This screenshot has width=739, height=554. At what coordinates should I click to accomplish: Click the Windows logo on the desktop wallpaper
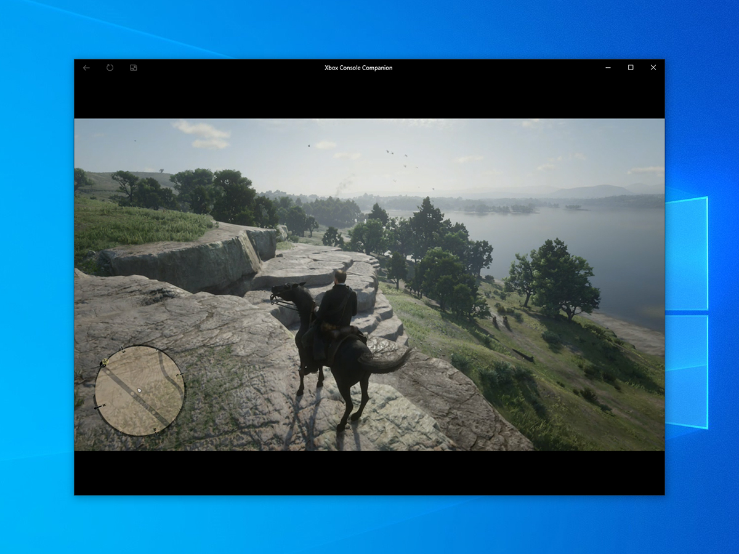click(687, 314)
